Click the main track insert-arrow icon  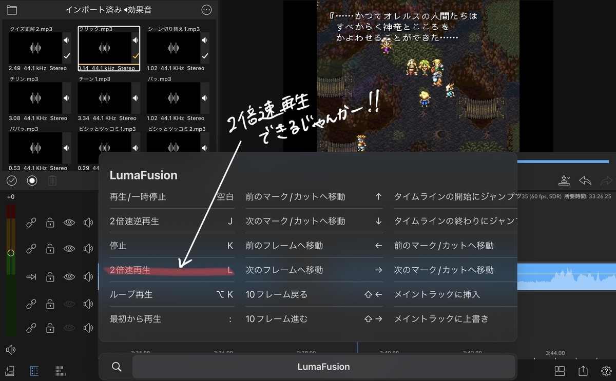[31, 277]
